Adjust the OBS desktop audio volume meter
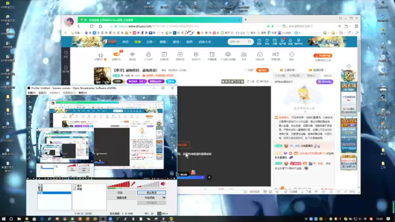This screenshot has height=222, width=395. 149,185
